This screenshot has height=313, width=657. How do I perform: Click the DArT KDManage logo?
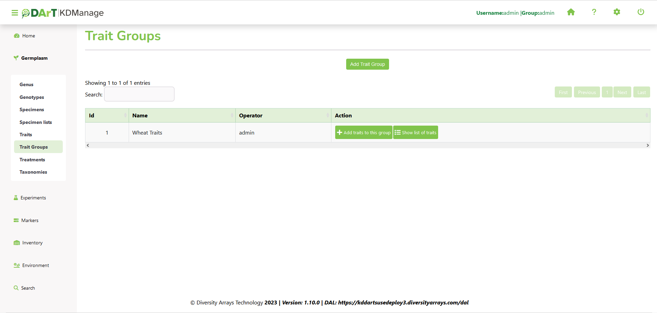point(63,13)
